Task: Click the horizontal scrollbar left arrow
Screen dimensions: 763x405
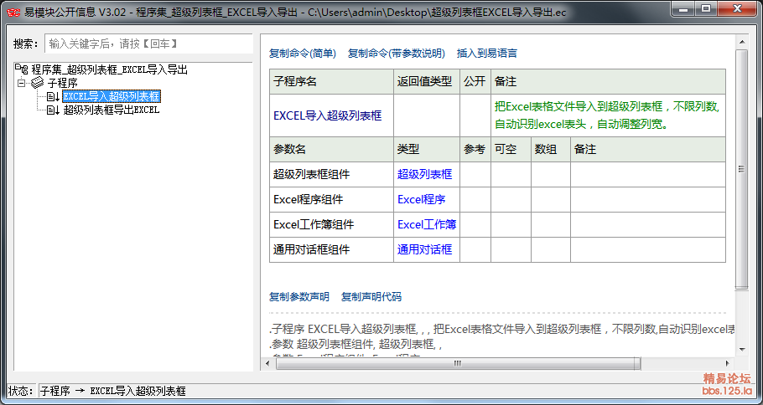Action: pos(267,363)
